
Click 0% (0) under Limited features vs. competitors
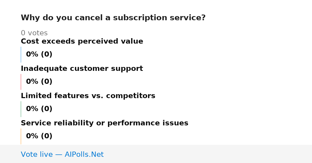(x=39, y=109)
